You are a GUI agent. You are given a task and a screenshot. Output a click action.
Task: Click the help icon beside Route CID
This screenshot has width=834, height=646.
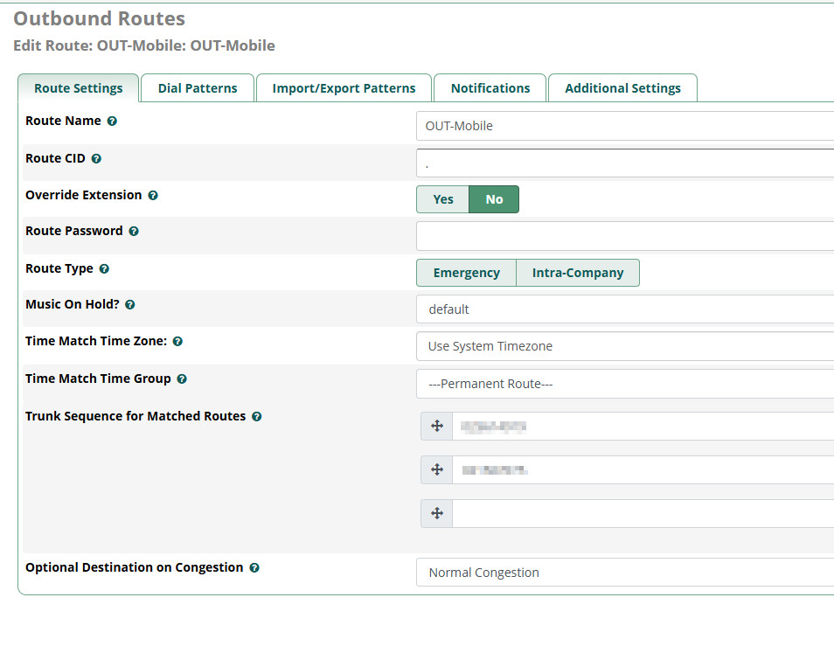(x=96, y=159)
